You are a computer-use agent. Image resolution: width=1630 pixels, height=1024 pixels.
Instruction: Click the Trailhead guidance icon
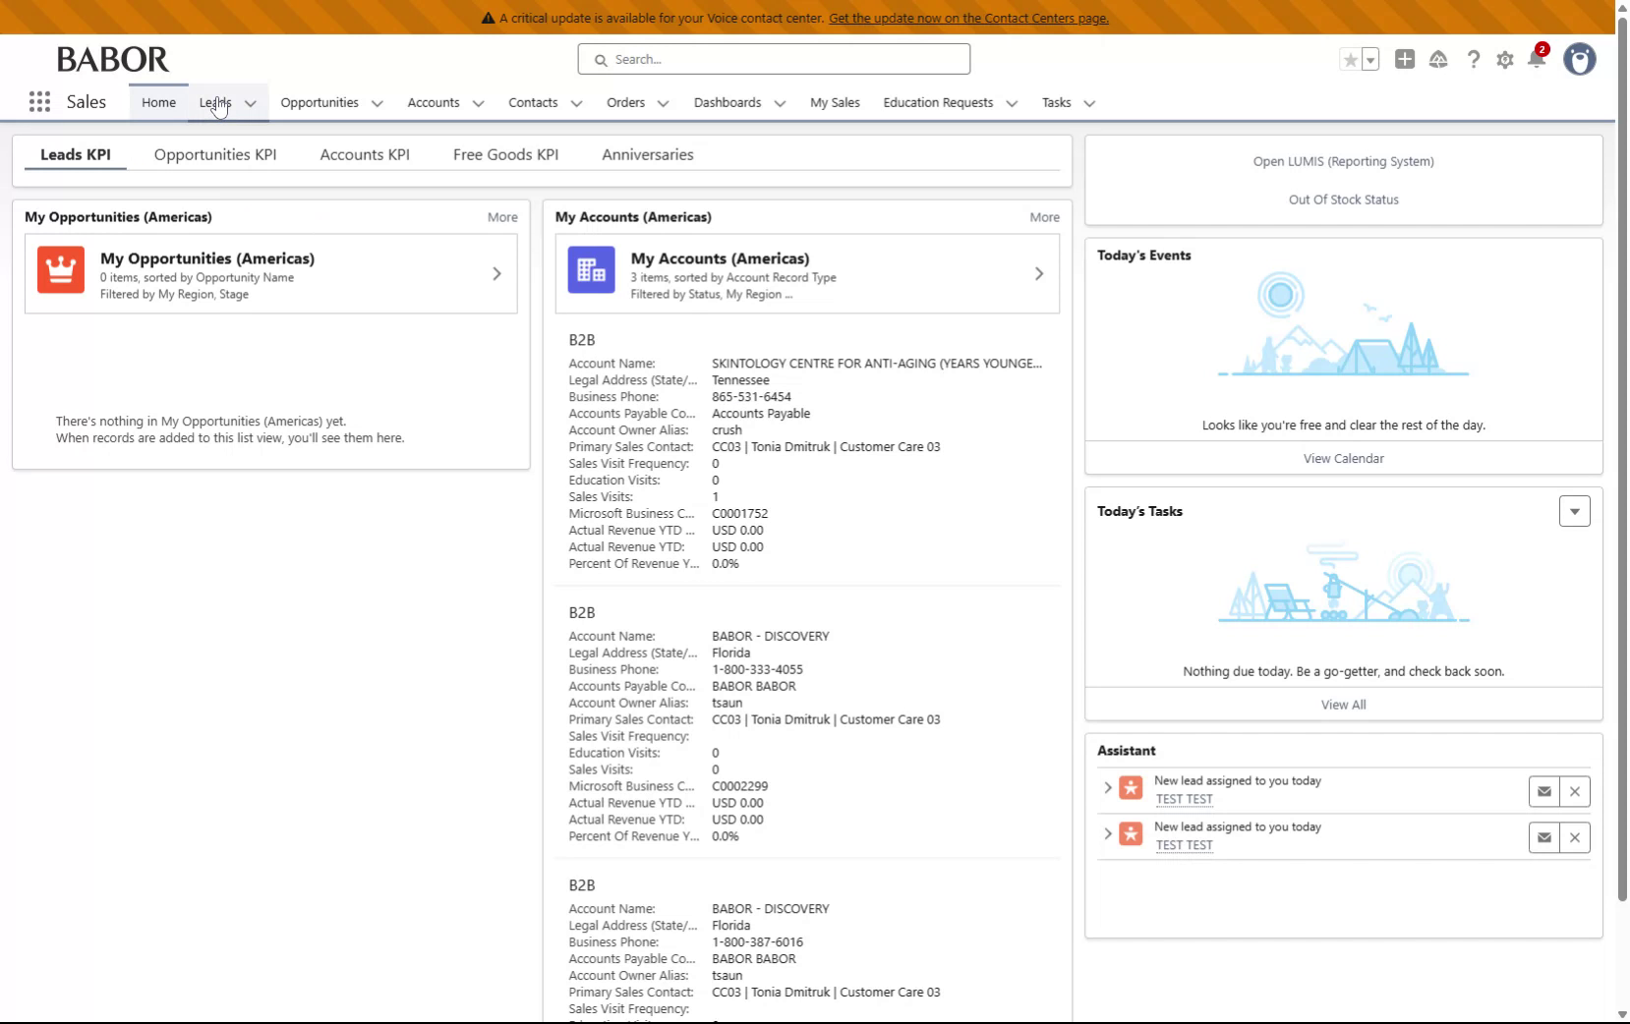coord(1439,59)
